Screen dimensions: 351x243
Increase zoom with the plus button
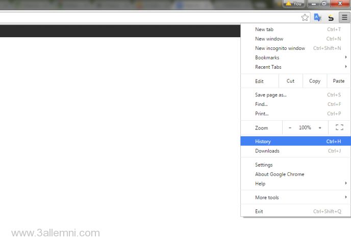(x=320, y=128)
